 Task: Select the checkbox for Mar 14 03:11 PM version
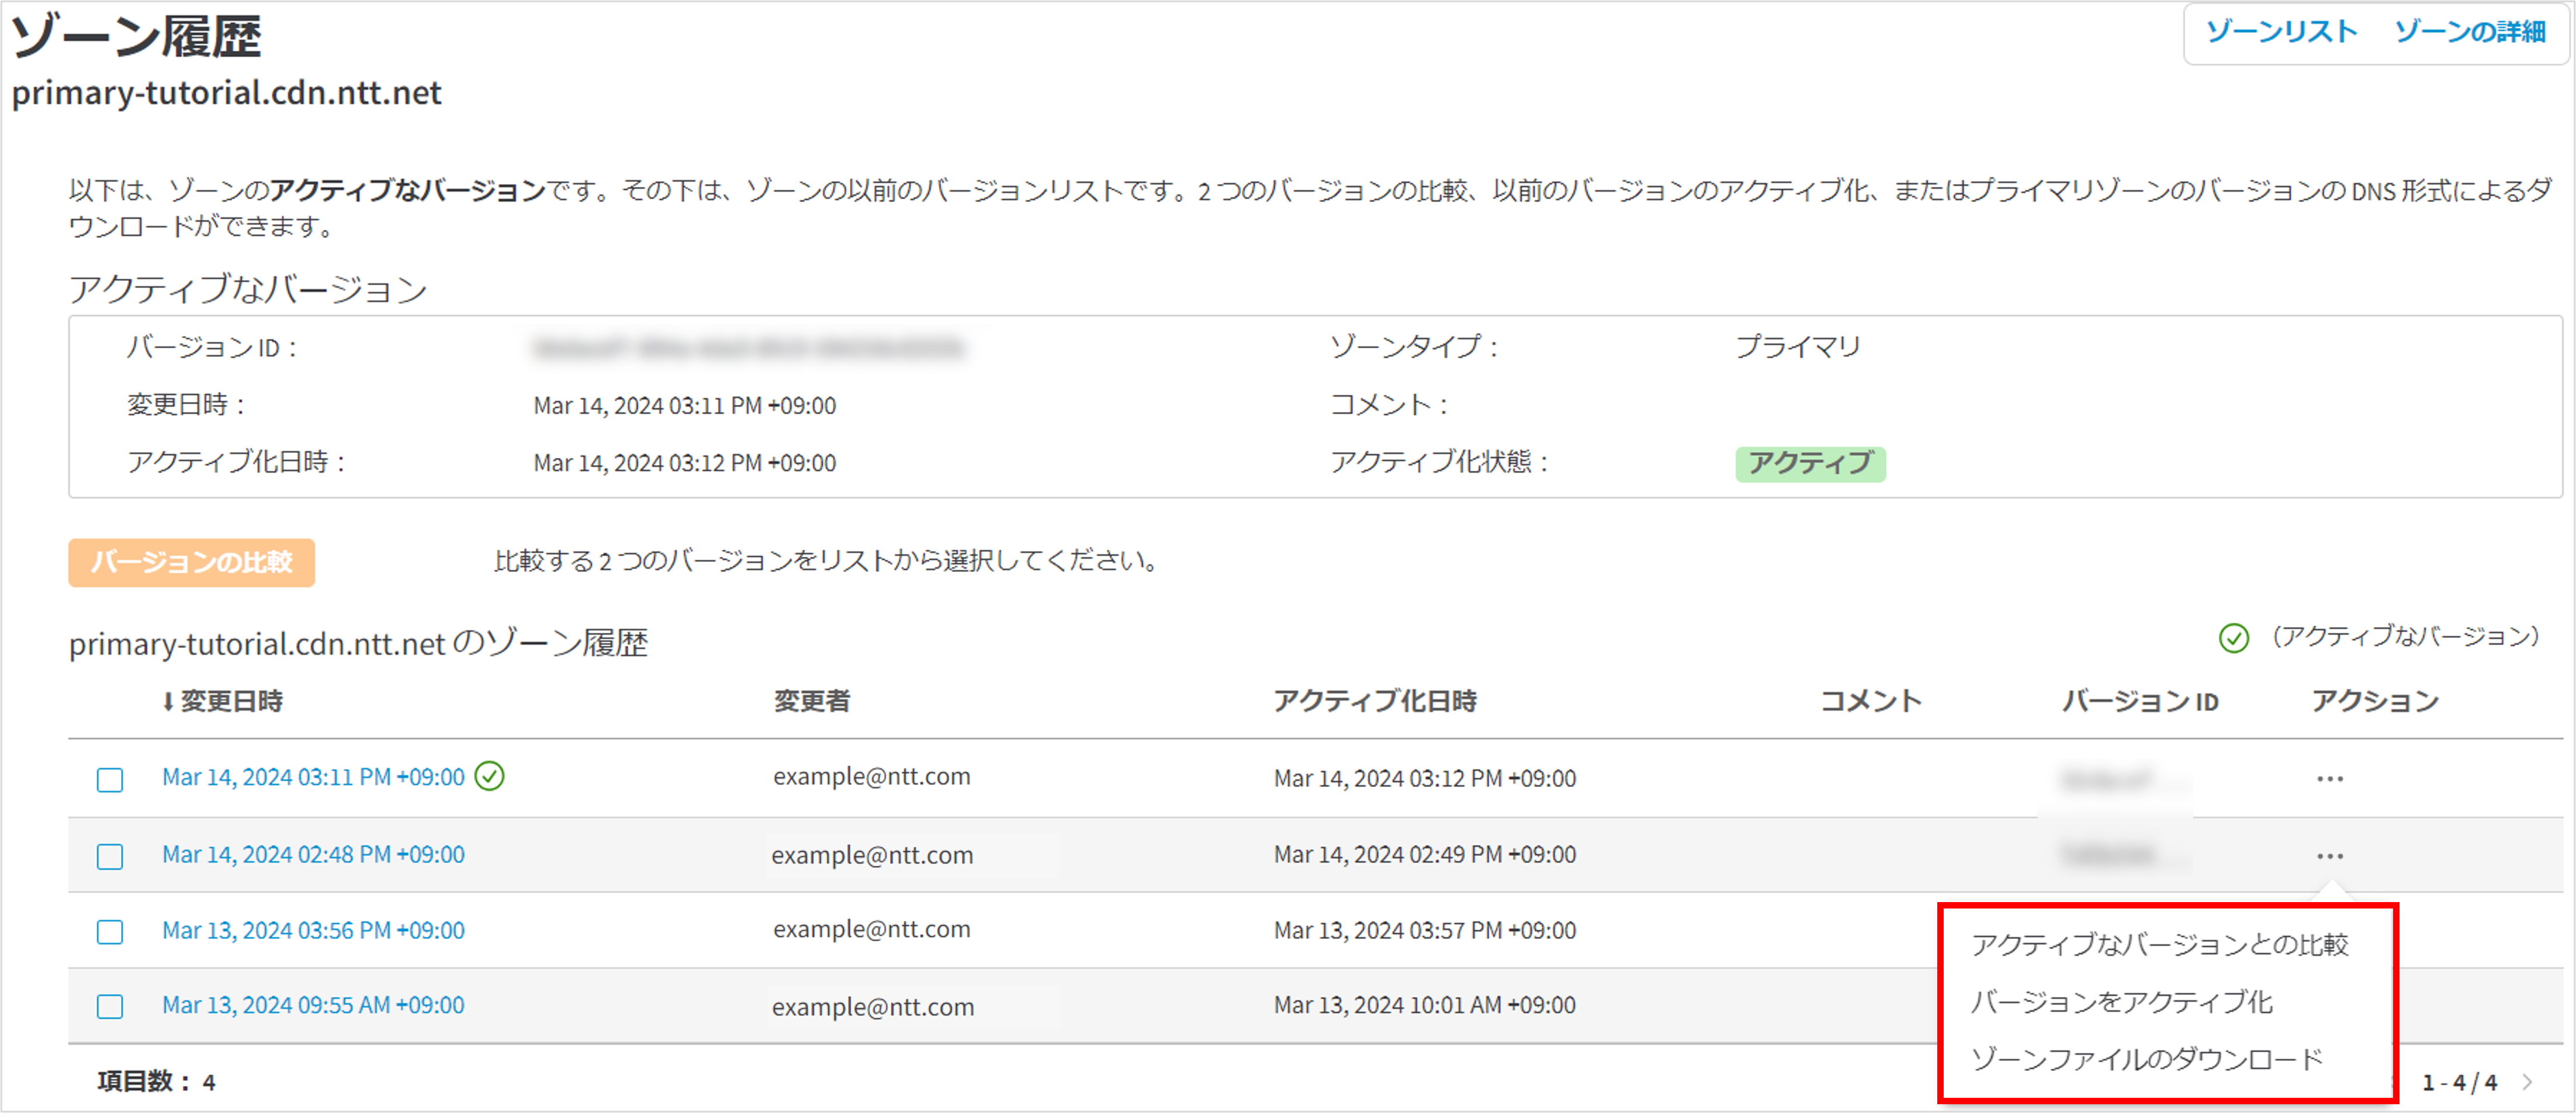pos(110,779)
